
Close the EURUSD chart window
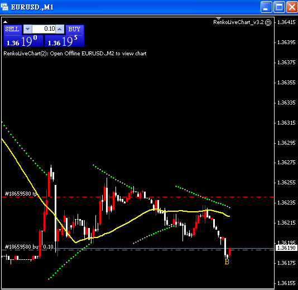[292, 7]
